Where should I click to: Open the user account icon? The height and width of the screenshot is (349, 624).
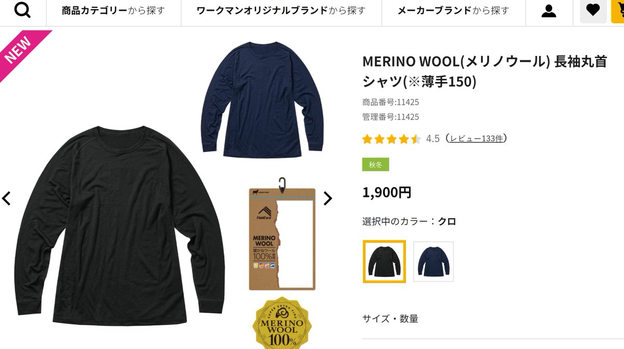(x=549, y=10)
